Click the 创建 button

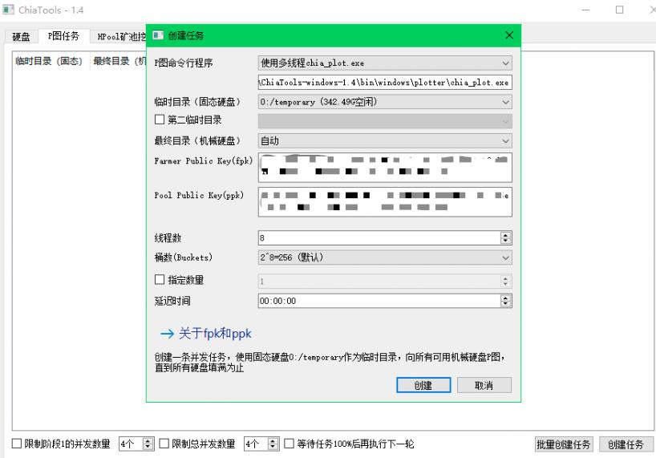click(x=423, y=385)
